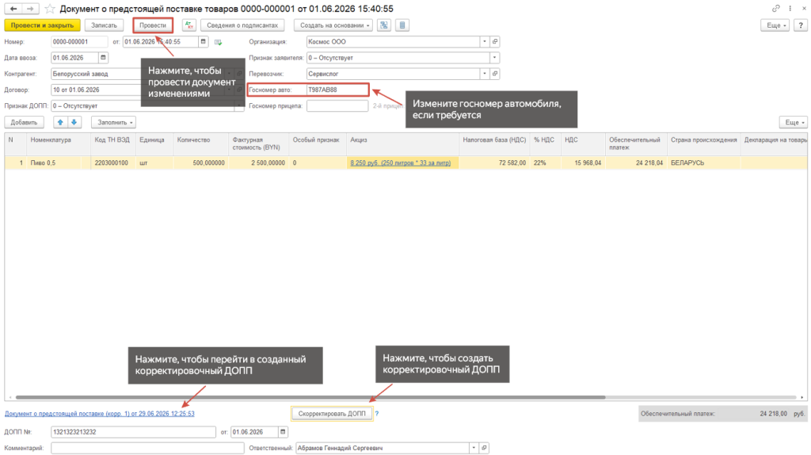
Task: Click the Скорректировать ДОПП button
Action: 332,414
